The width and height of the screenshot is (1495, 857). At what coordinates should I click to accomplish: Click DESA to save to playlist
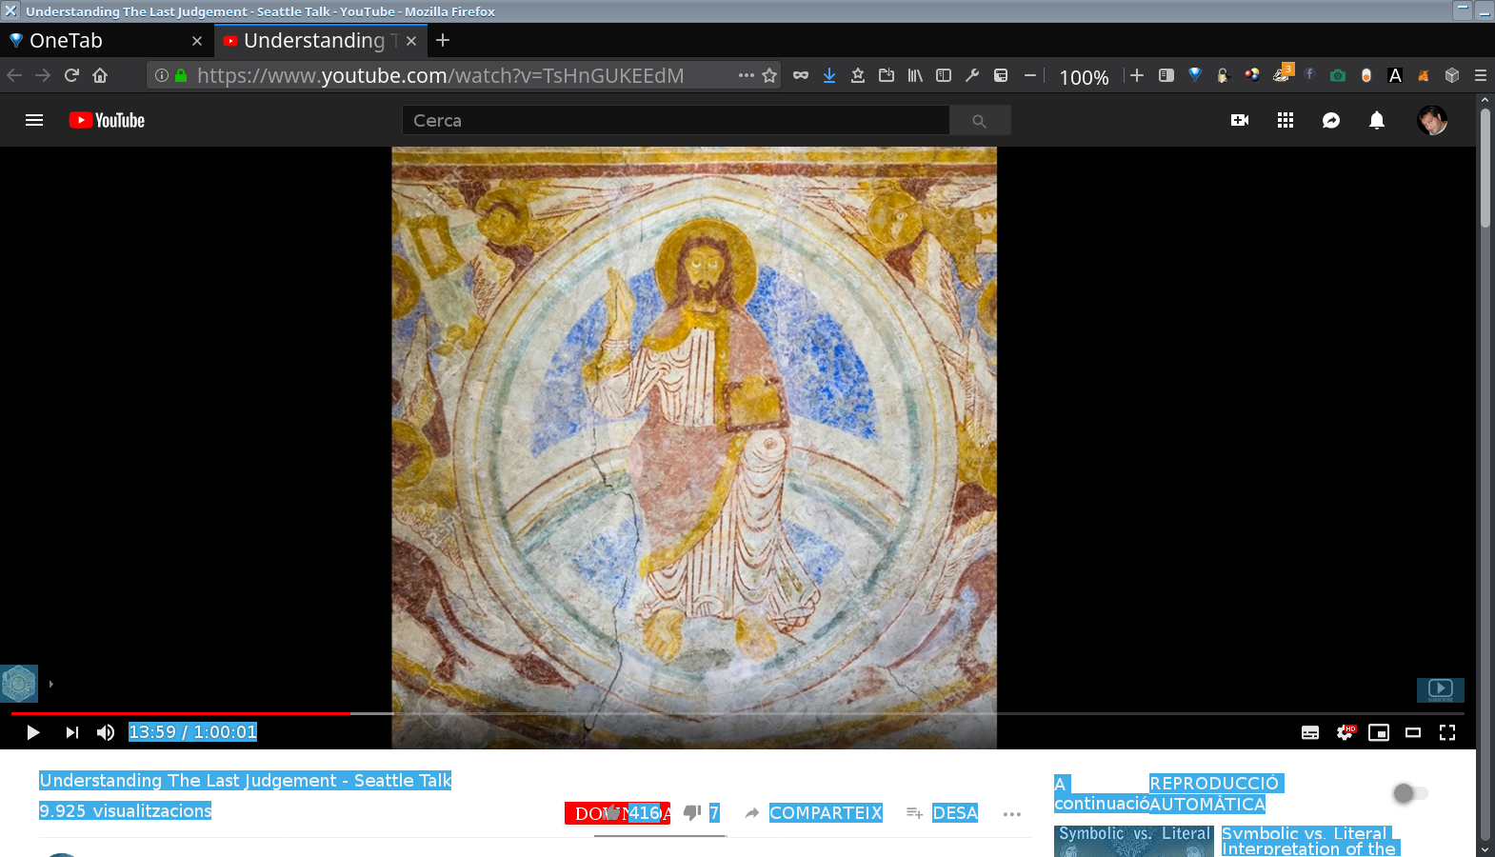tap(943, 812)
